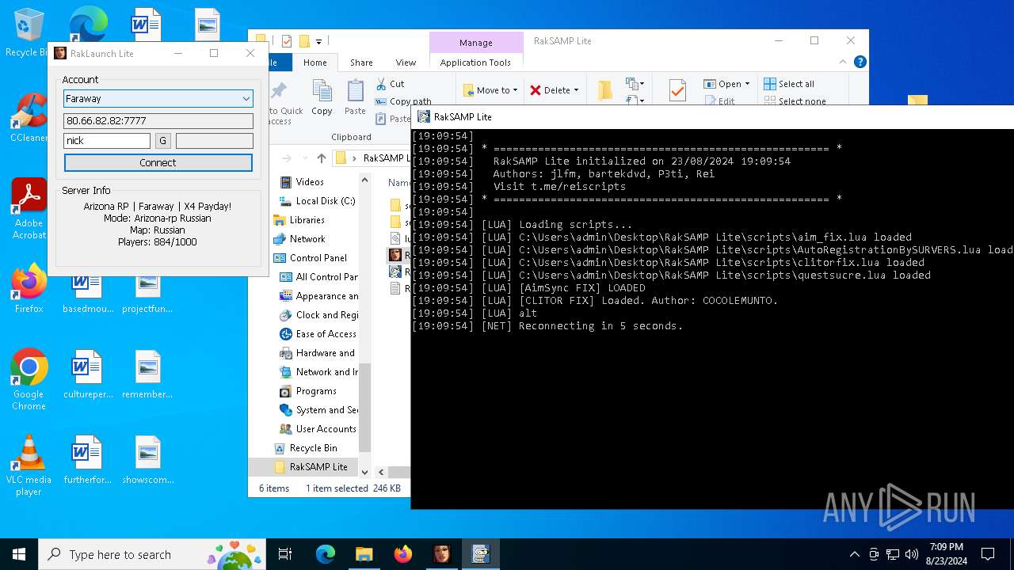Image resolution: width=1014 pixels, height=570 pixels.
Task: Click the Properties quick-access toolbar icon
Action: tap(287, 41)
